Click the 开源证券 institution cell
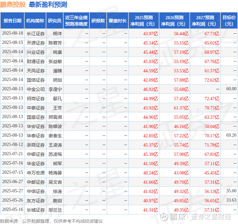 point(36,43)
